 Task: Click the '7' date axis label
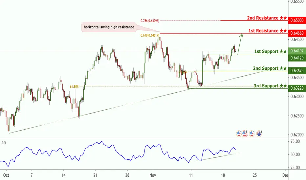[32, 175]
